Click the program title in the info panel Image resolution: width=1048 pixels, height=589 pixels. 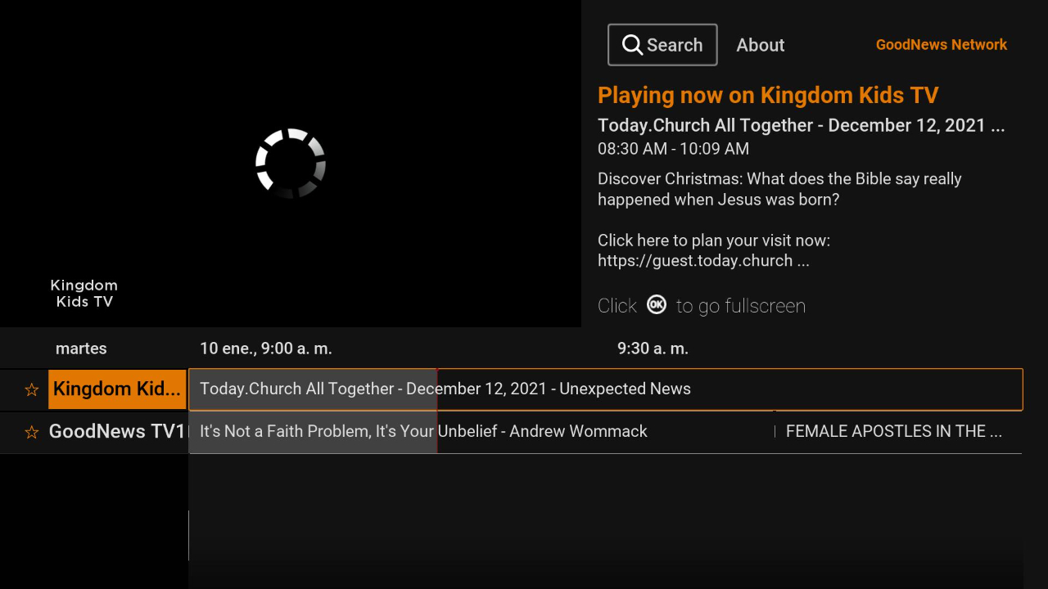(x=800, y=126)
